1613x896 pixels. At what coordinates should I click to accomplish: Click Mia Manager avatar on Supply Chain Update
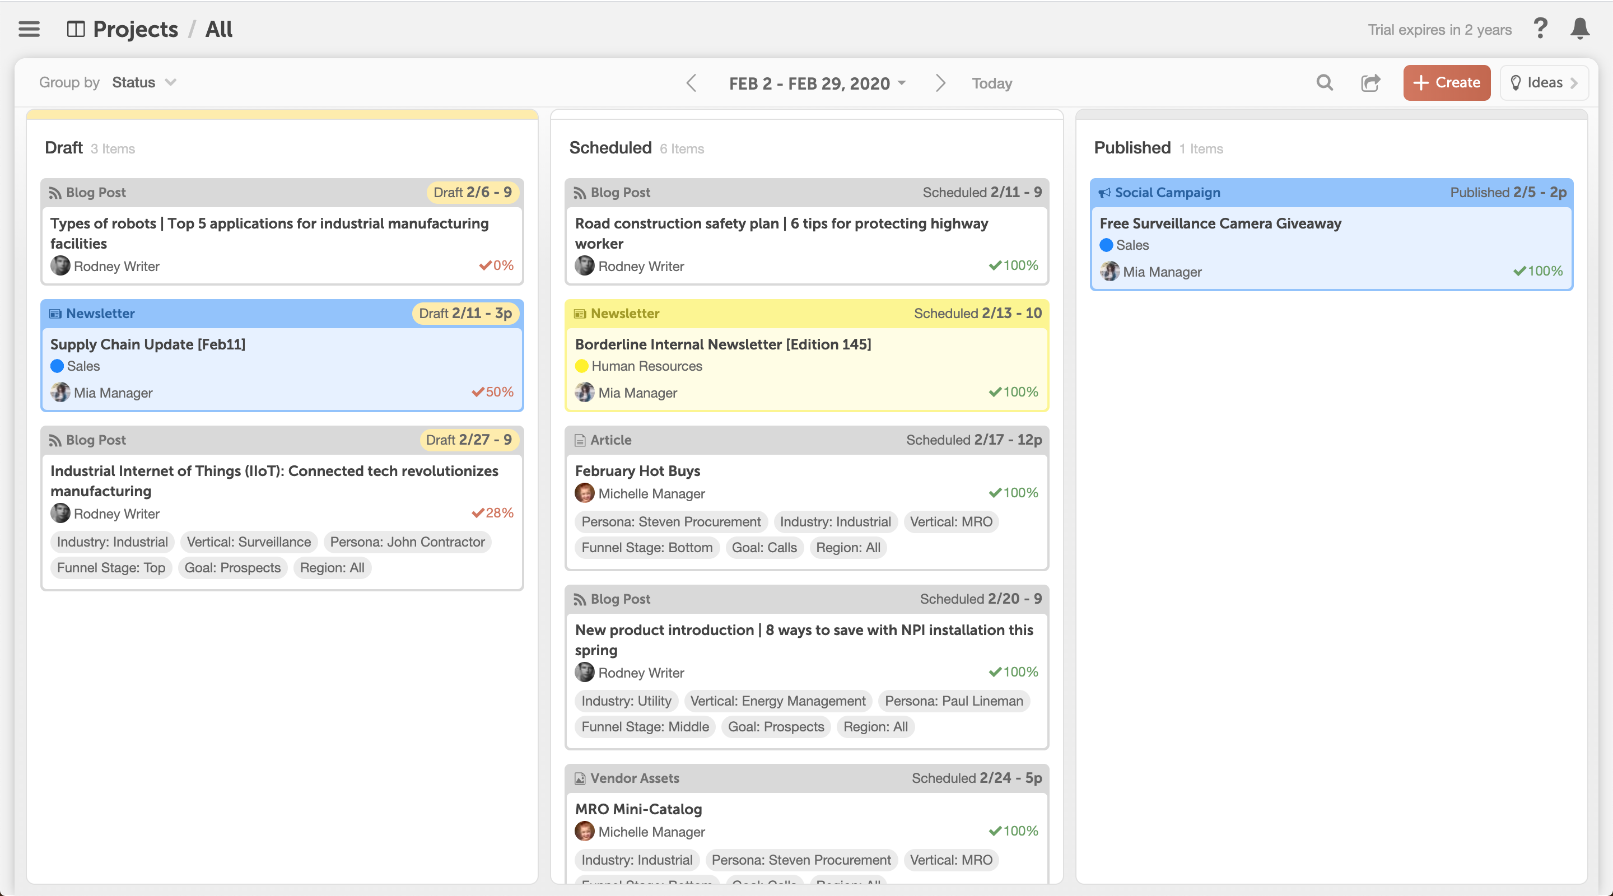click(60, 393)
